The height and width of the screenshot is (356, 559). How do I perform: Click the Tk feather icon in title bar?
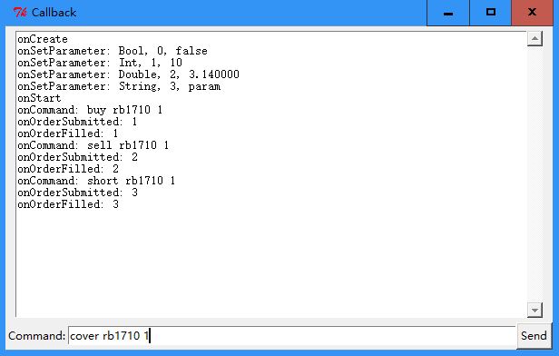pos(20,13)
